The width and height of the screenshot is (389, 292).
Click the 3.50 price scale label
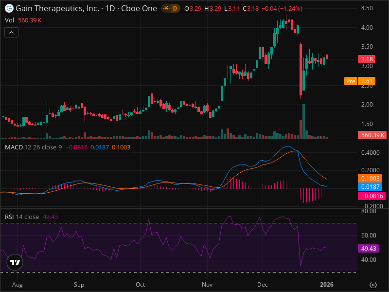tap(367, 47)
